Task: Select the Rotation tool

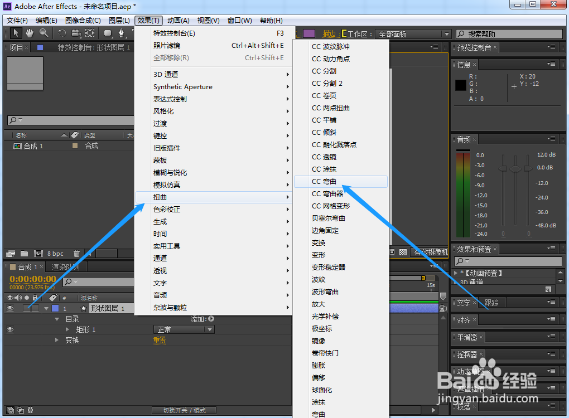Action: click(62, 33)
